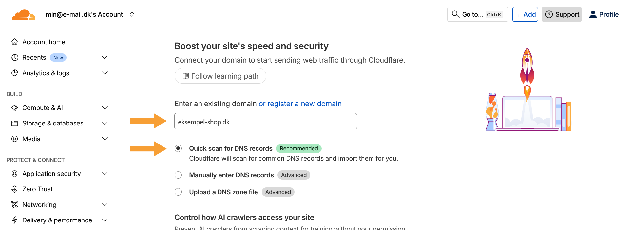
Task: Expand the Compute & AI section
Action: pyautogui.click(x=105, y=108)
